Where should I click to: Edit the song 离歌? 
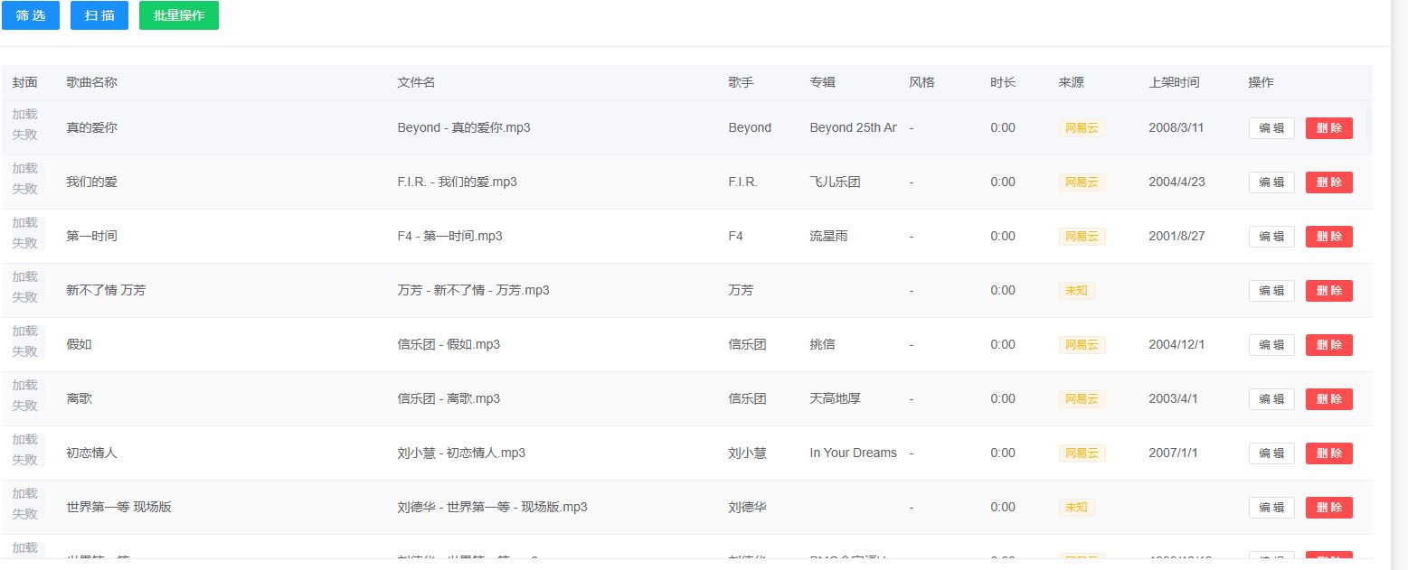[1271, 399]
